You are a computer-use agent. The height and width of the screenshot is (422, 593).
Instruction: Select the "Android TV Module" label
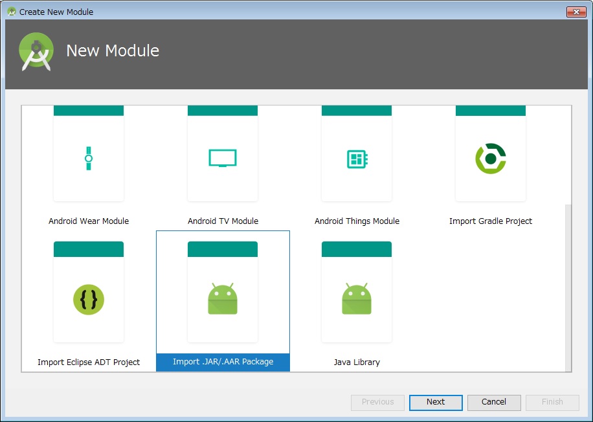point(223,221)
